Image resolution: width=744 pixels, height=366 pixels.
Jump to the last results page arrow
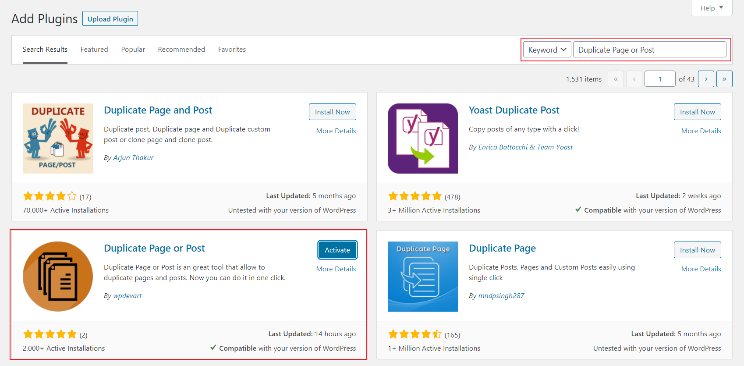(724, 79)
